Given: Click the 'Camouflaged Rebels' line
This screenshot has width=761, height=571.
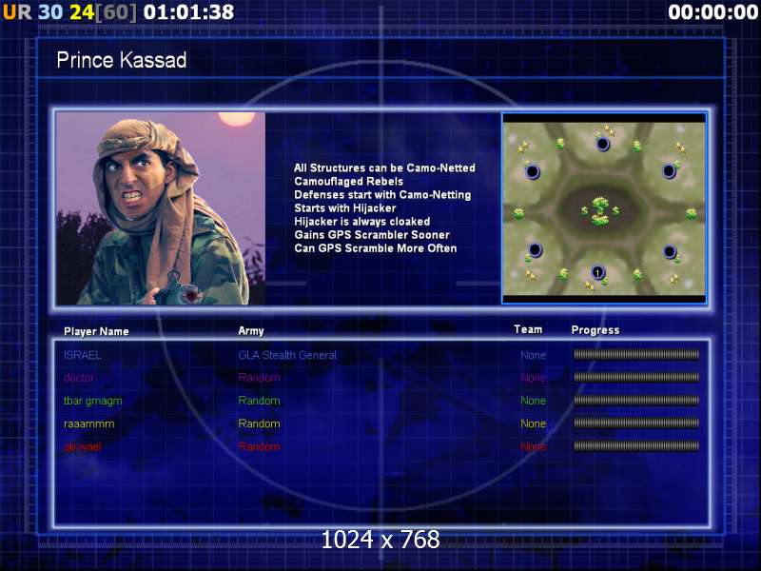Looking at the screenshot, I should [348, 182].
